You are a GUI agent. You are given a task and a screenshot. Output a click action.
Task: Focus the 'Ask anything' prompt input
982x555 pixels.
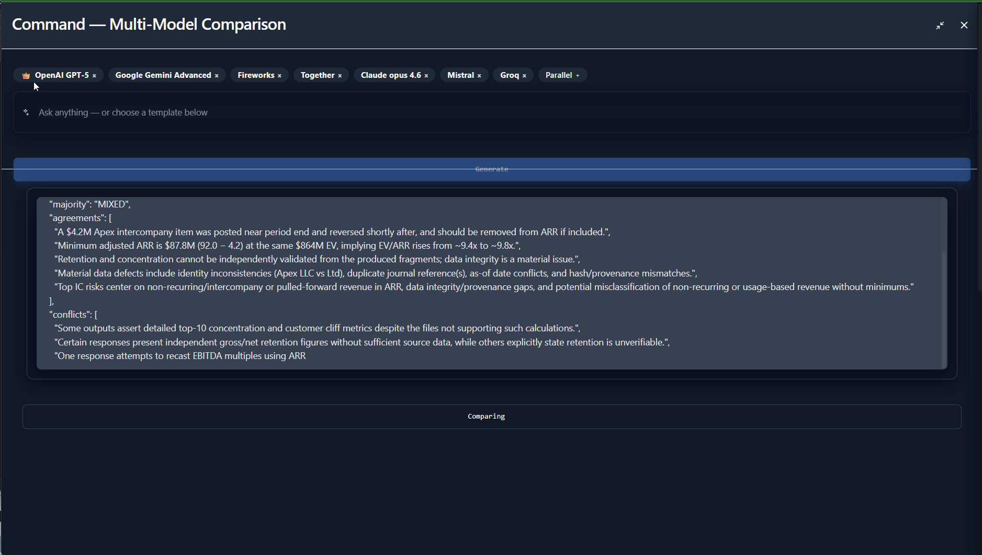pyautogui.click(x=492, y=112)
